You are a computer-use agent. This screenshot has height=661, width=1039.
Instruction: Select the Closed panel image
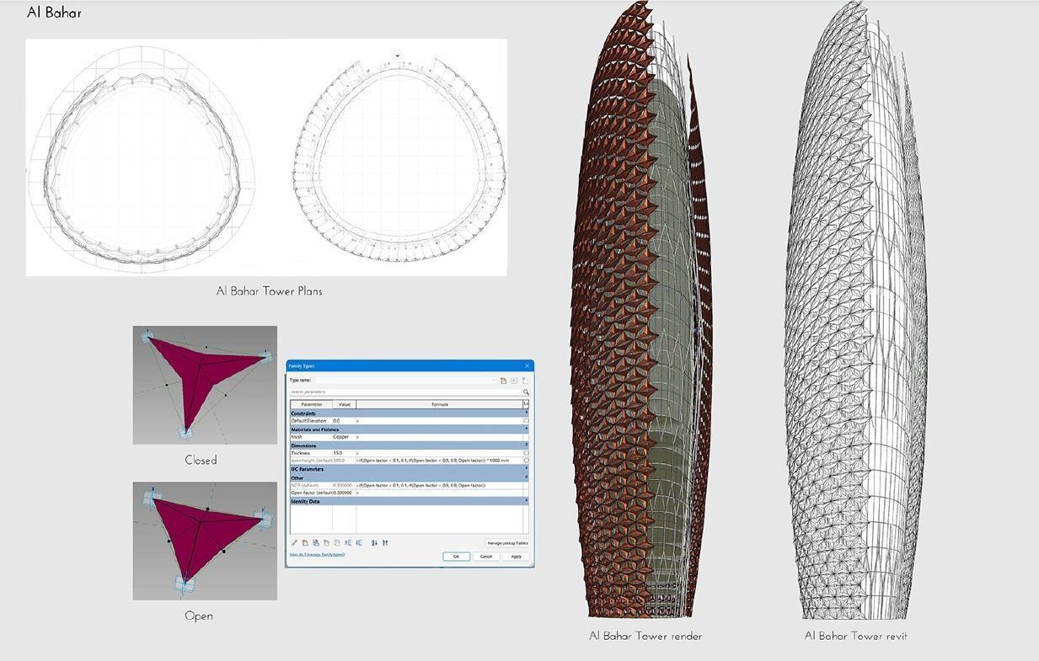click(205, 385)
